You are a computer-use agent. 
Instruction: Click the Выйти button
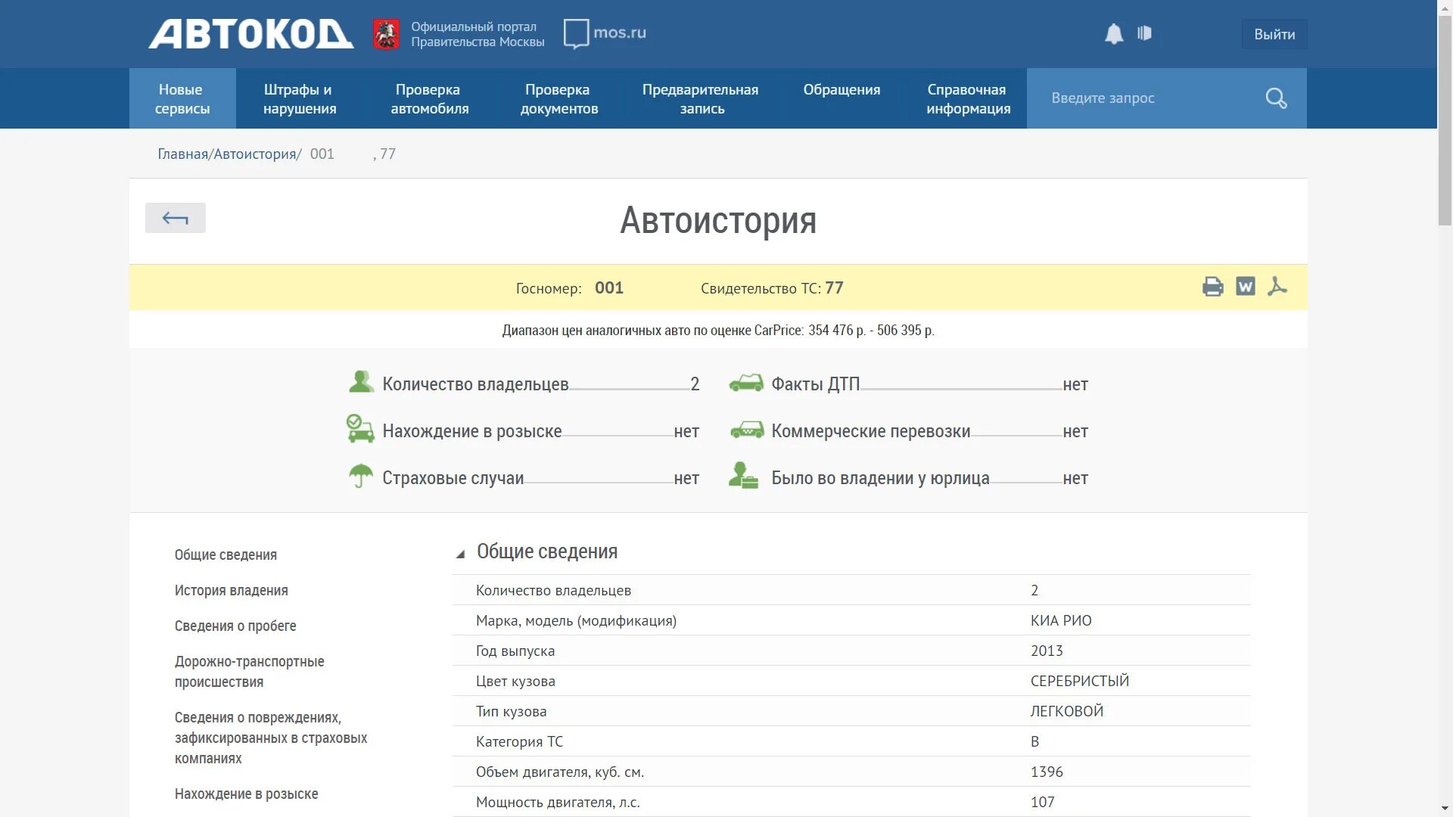coord(1274,34)
